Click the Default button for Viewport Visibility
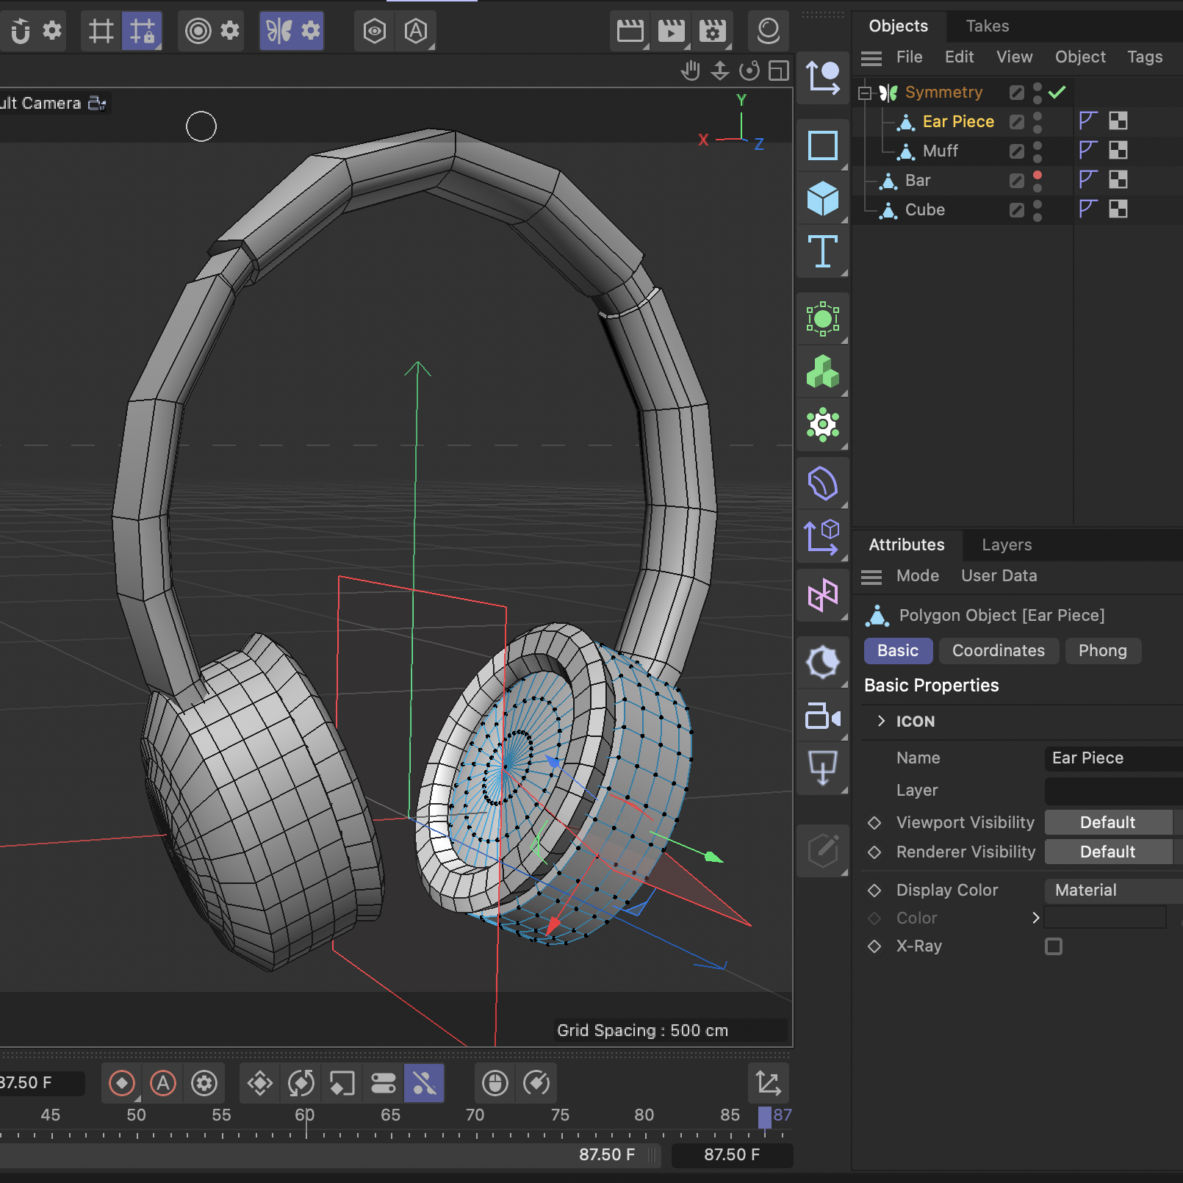Viewport: 1183px width, 1183px height. click(1110, 822)
